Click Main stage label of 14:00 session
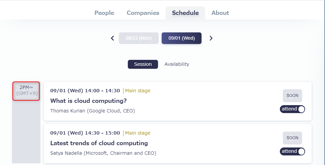The width and height of the screenshot is (325, 165). [138, 91]
